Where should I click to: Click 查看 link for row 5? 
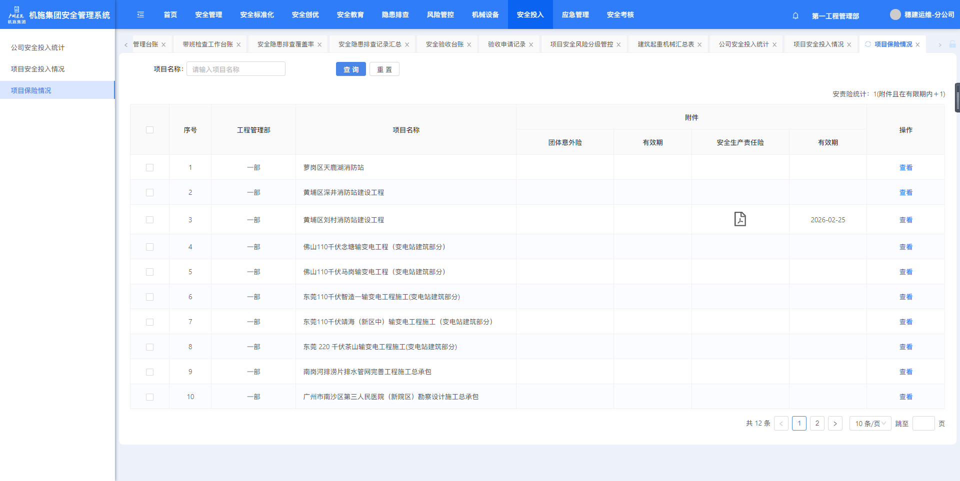click(x=905, y=272)
